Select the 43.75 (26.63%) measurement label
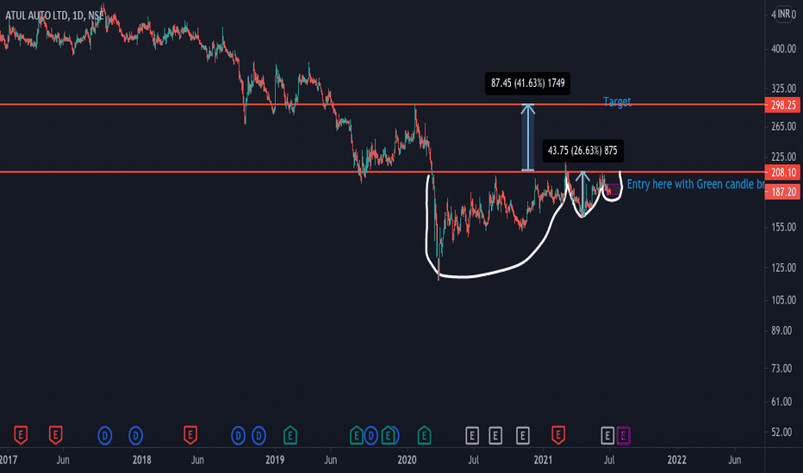Viewport: 803px width, 473px height. pyautogui.click(x=582, y=150)
